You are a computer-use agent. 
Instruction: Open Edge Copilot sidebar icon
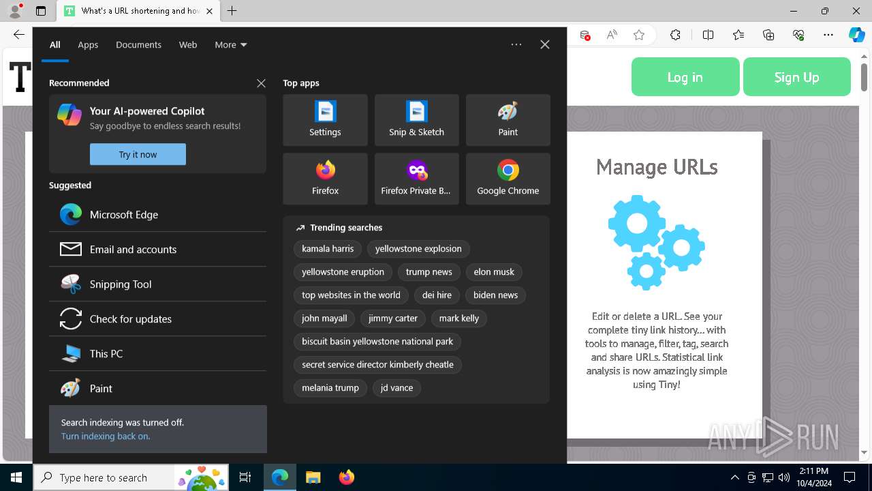coord(856,35)
